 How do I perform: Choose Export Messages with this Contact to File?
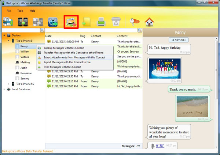74,62
